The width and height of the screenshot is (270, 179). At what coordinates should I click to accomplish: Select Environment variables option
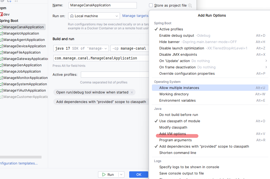210,100
